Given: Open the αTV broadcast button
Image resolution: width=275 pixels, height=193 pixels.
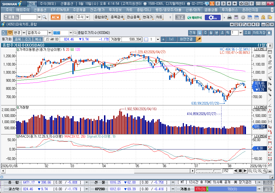Looking at the screenshot, I should [x=213, y=17].
